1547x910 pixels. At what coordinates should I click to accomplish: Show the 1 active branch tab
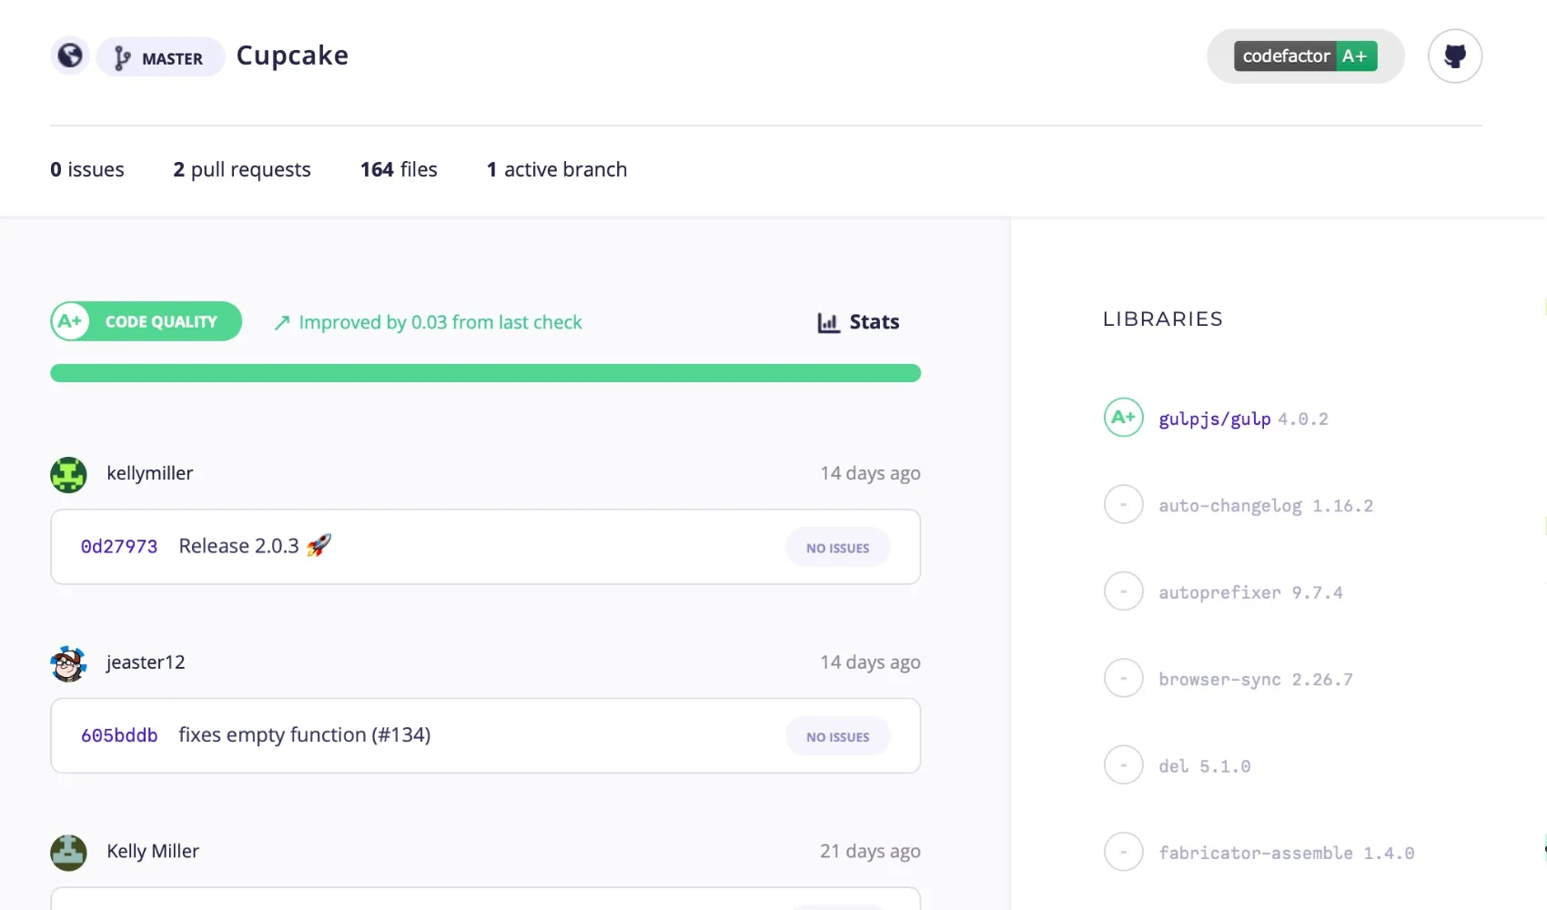click(557, 170)
